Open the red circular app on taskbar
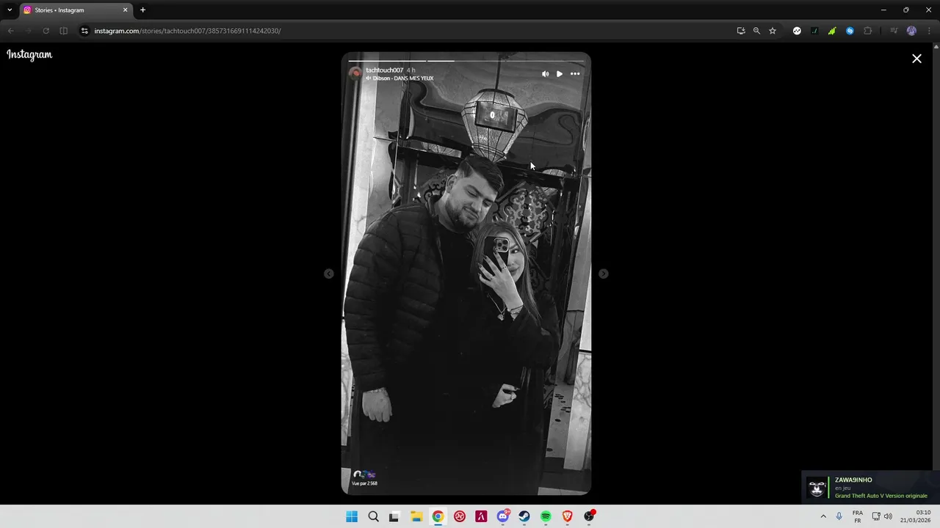This screenshot has width=940, height=528. 460,517
